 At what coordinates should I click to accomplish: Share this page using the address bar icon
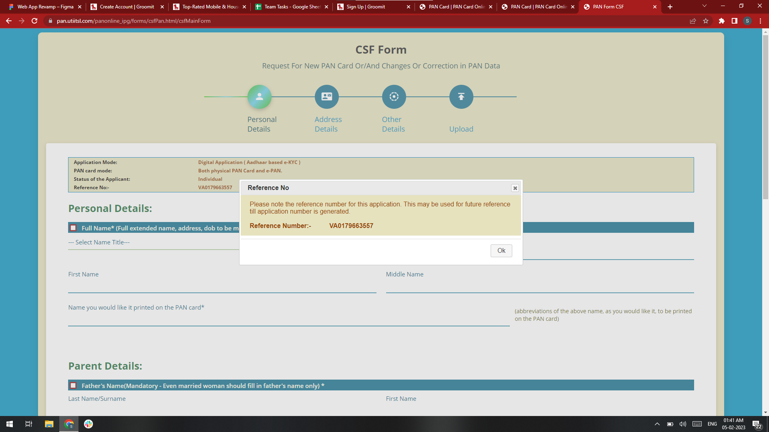(693, 21)
